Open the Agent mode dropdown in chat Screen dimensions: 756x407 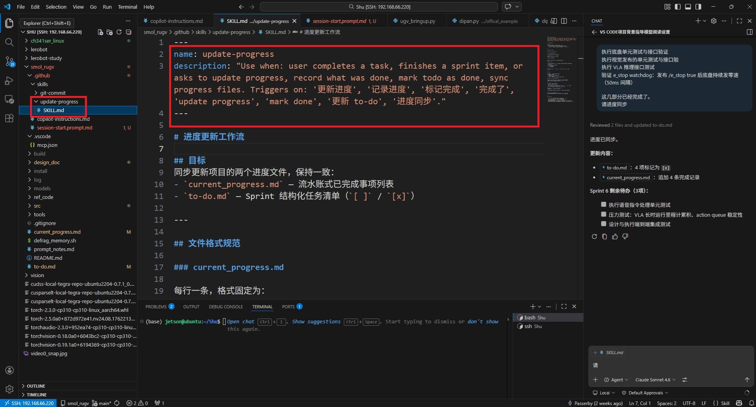point(616,380)
